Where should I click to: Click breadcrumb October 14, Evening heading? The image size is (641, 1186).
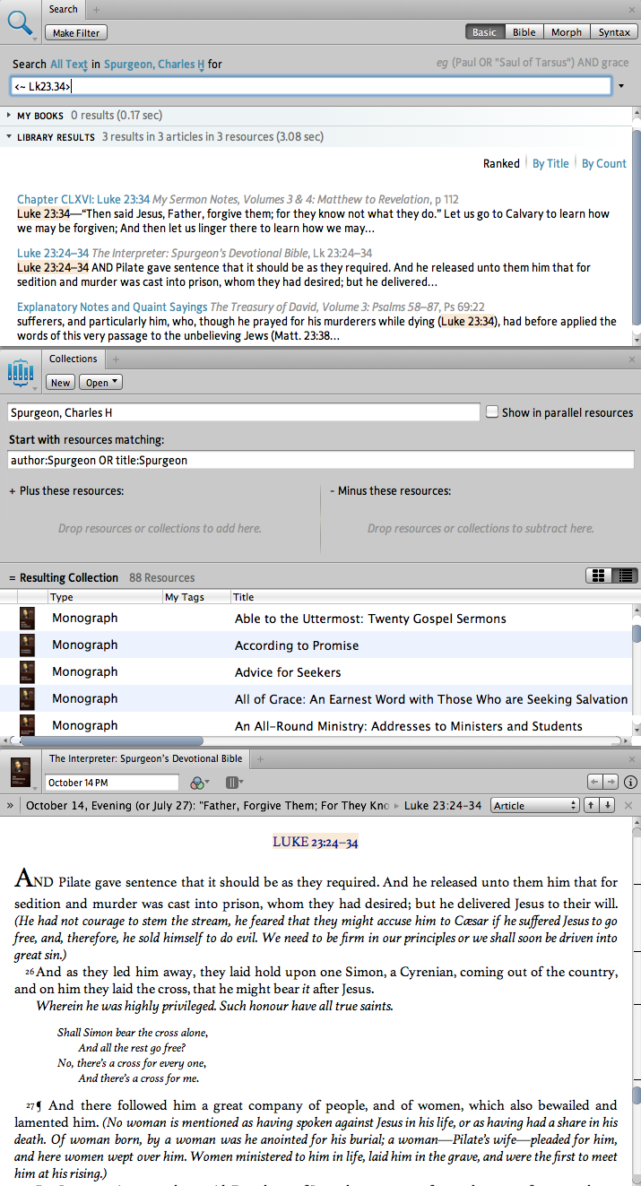pyautogui.click(x=209, y=805)
